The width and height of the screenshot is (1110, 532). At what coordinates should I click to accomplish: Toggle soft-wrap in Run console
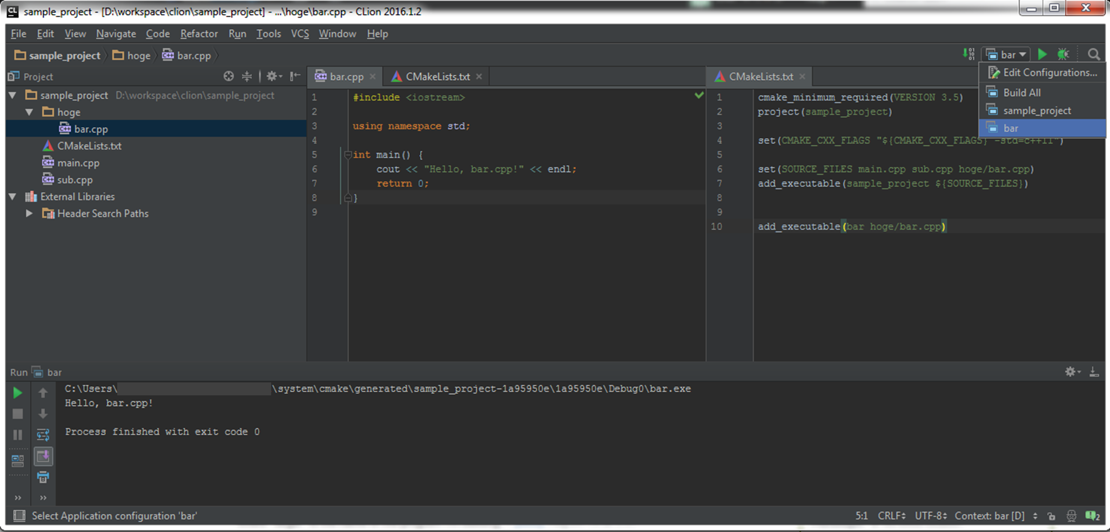click(x=43, y=435)
